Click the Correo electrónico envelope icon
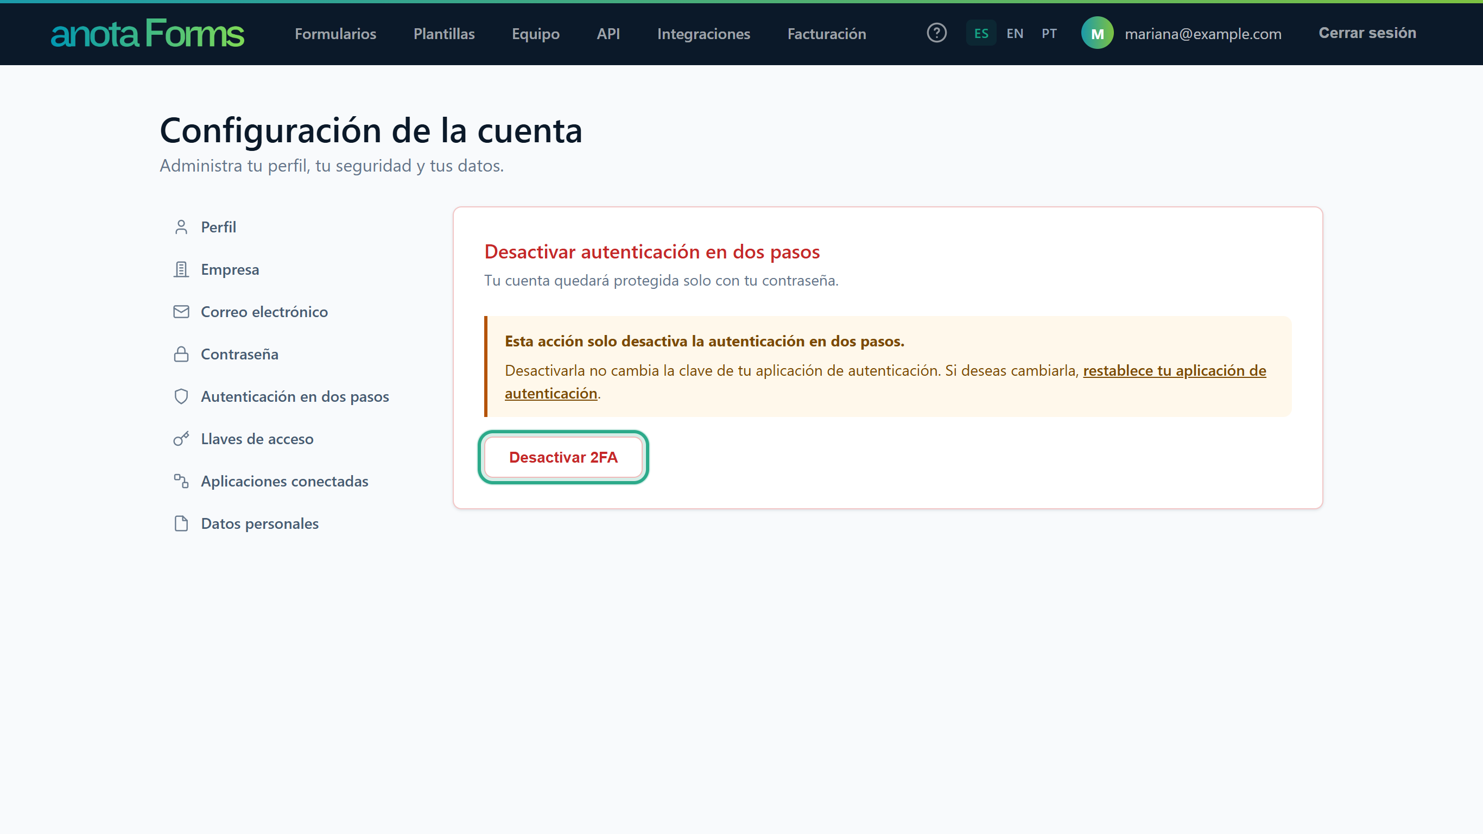The width and height of the screenshot is (1483, 834). click(181, 312)
